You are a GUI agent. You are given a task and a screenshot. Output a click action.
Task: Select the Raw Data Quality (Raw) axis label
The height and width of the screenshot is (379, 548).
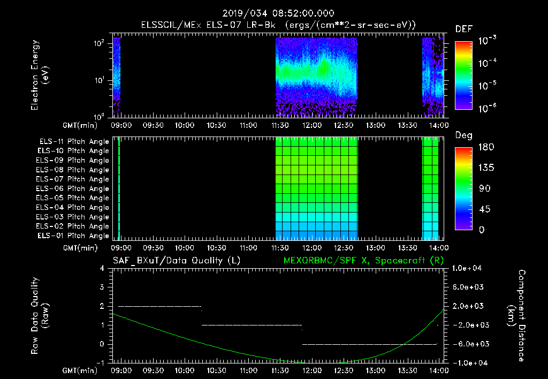click(40, 315)
